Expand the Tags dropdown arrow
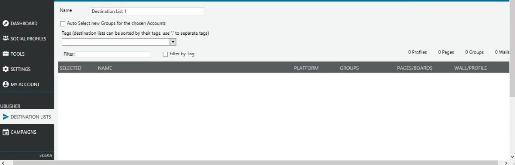 point(173,42)
